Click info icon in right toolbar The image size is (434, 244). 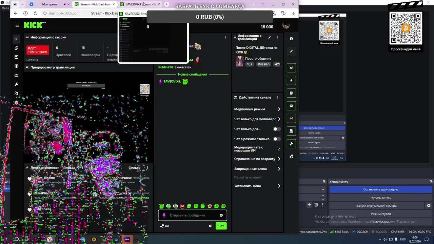[x=291, y=39]
